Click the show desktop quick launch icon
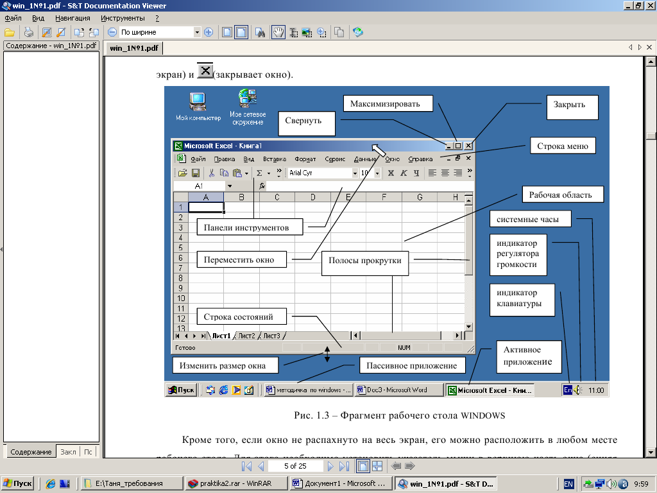Image resolution: width=657 pixels, height=493 pixels. pos(65,484)
